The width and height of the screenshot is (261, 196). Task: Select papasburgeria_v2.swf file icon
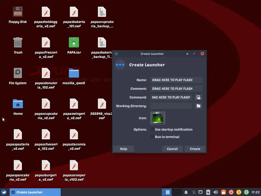[x=46, y=165]
